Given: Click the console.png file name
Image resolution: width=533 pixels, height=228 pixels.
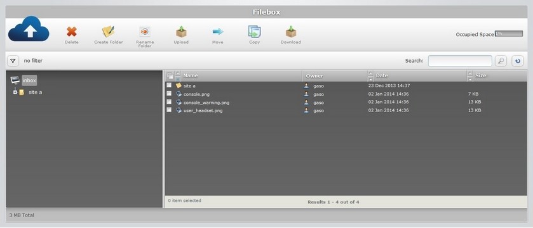Looking at the screenshot, I should click(196, 94).
